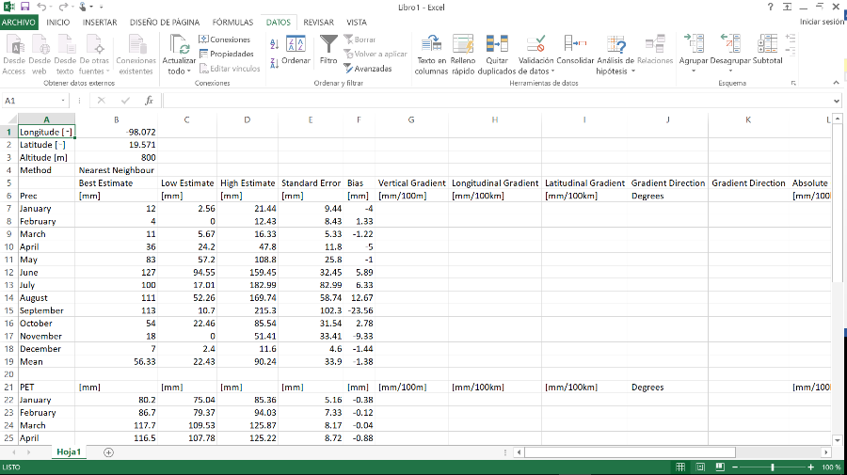Zoom out with the minus button
The height and width of the screenshot is (475, 847).
[735, 467]
